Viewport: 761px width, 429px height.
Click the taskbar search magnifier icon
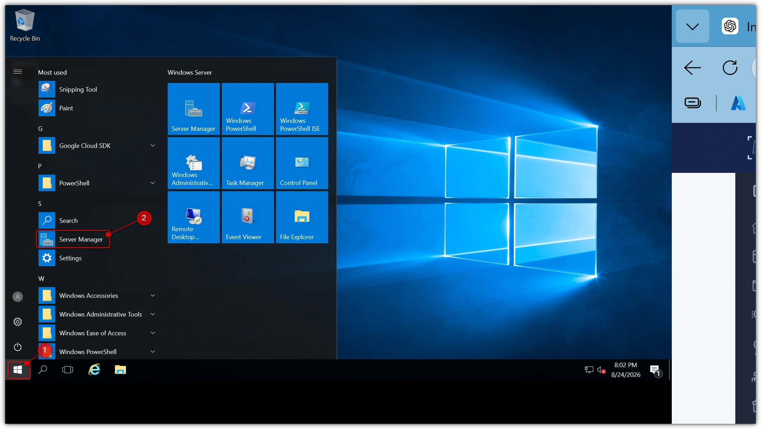(x=43, y=370)
